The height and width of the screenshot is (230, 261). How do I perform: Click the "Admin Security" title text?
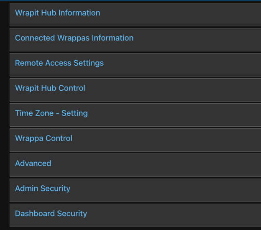[x=43, y=189]
